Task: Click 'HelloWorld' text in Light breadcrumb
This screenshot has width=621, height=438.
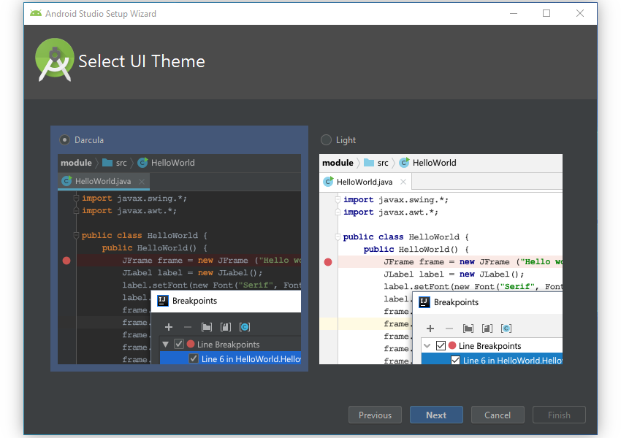Action: [435, 163]
